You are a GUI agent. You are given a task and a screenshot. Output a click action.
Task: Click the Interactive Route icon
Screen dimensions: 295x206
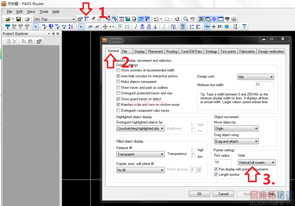90,27
